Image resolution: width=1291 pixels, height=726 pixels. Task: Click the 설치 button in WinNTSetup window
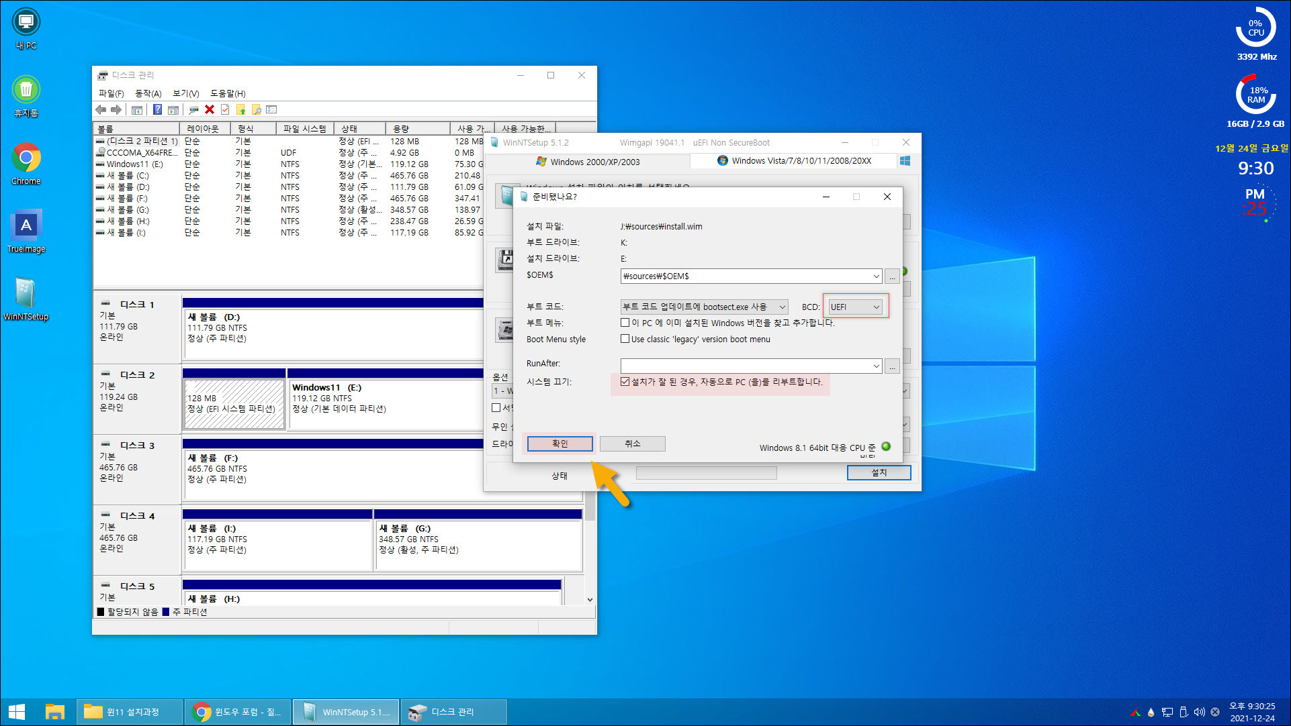click(879, 472)
